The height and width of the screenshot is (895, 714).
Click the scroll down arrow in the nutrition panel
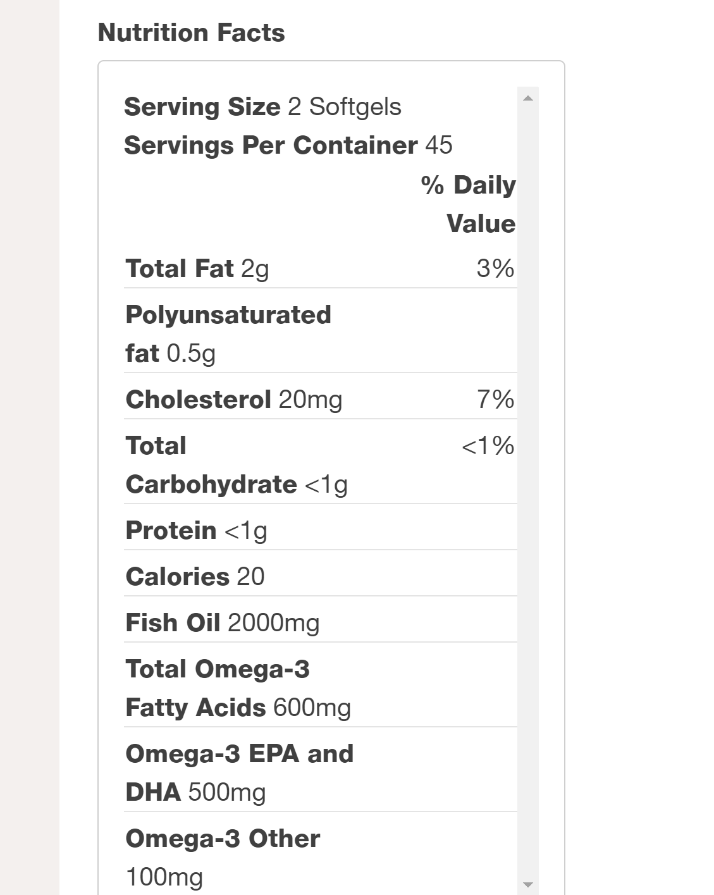(x=528, y=884)
